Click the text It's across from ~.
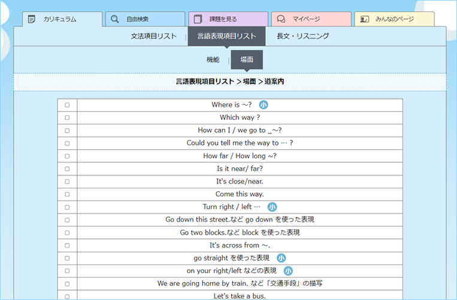 (x=240, y=245)
